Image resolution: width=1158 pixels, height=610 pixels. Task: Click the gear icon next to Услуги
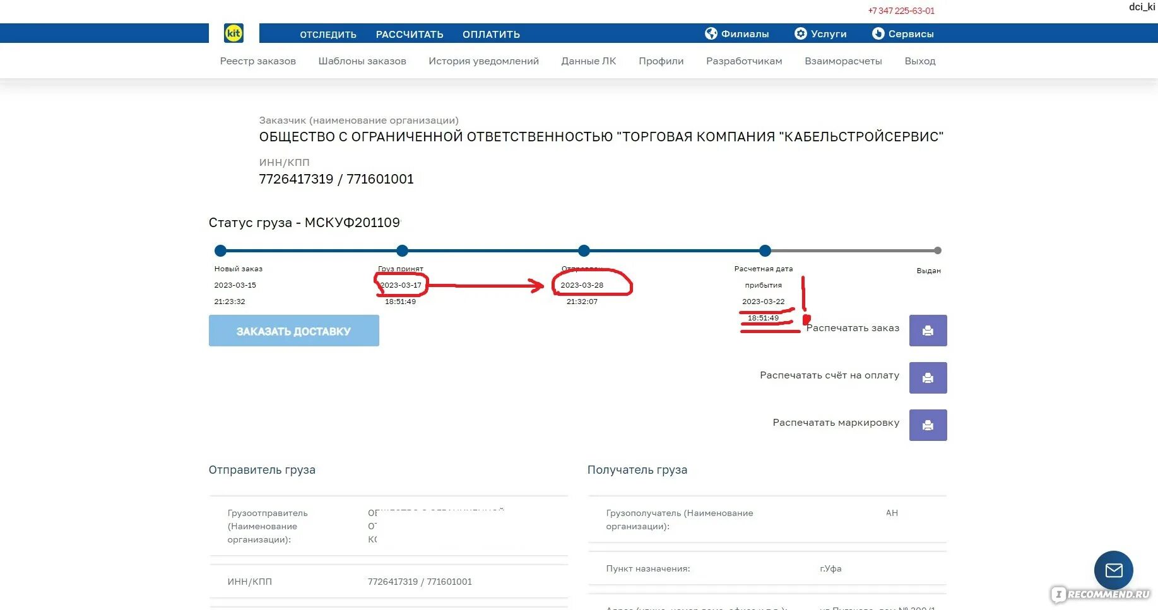[800, 33]
